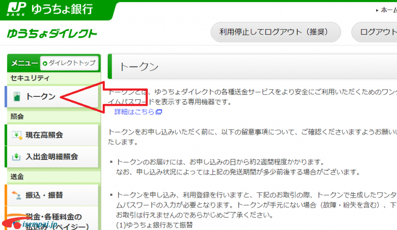
Task: Click the yen balance inquiry icon
Action: [x=17, y=135]
